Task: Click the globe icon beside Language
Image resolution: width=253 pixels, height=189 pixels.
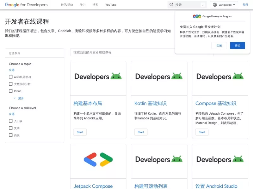Action: (x=215, y=5)
